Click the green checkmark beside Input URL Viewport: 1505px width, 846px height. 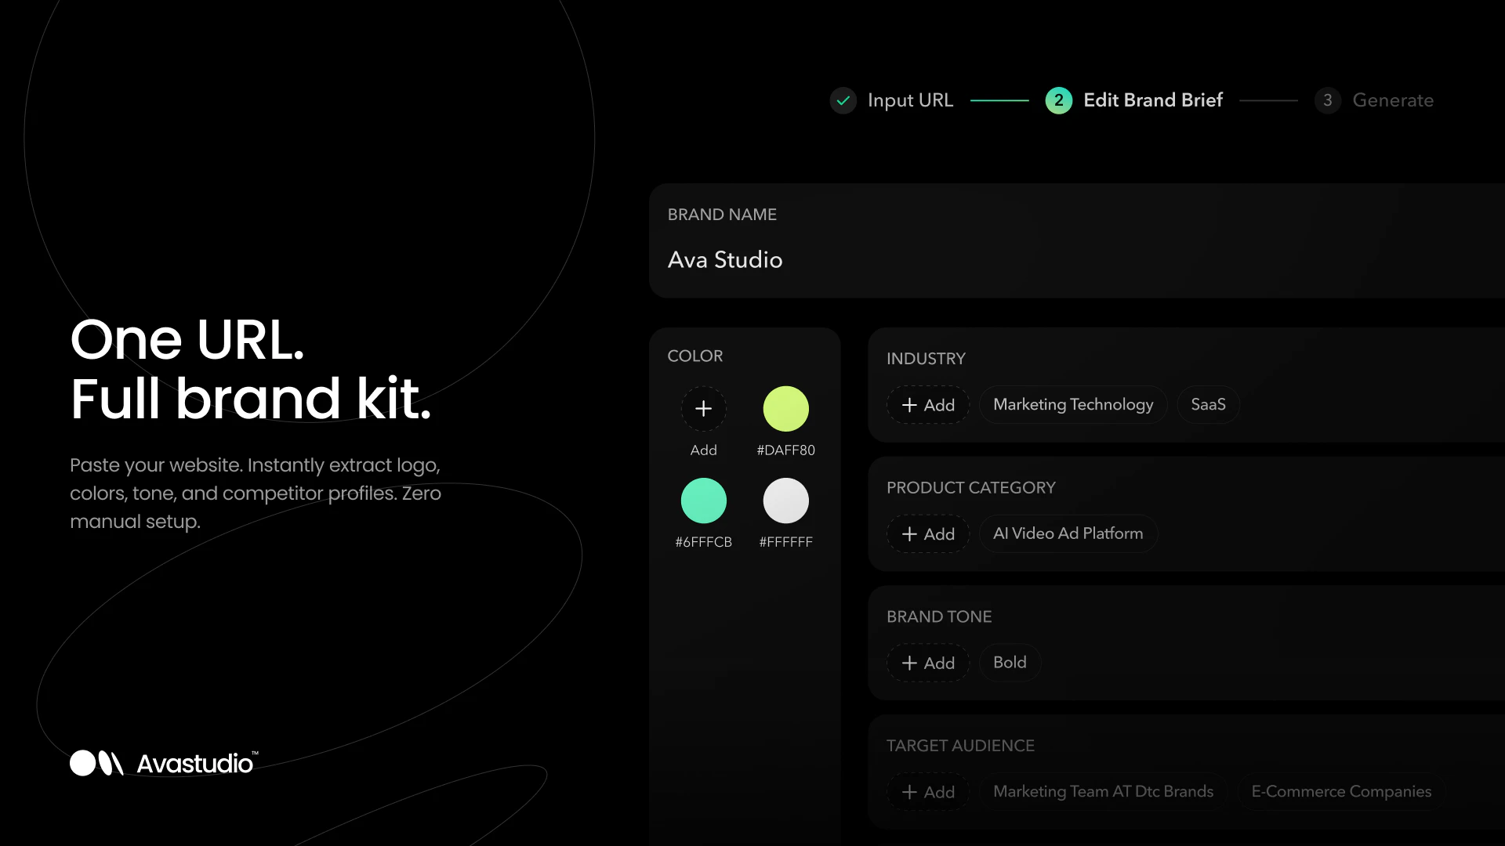843,100
